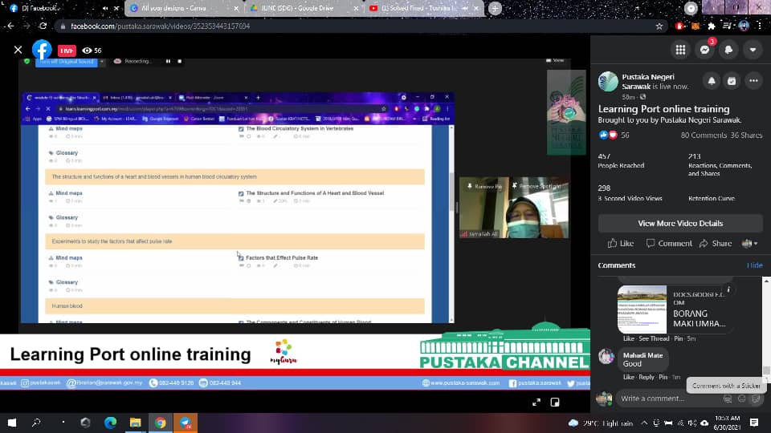Mute audio on the Facebook tab
This screenshot has height=433, width=771.
(105, 8)
